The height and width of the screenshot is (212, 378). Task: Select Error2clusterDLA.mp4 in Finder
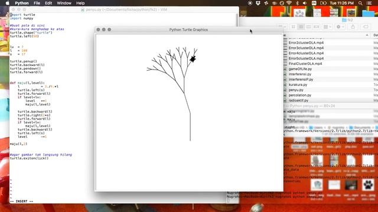click(306, 42)
